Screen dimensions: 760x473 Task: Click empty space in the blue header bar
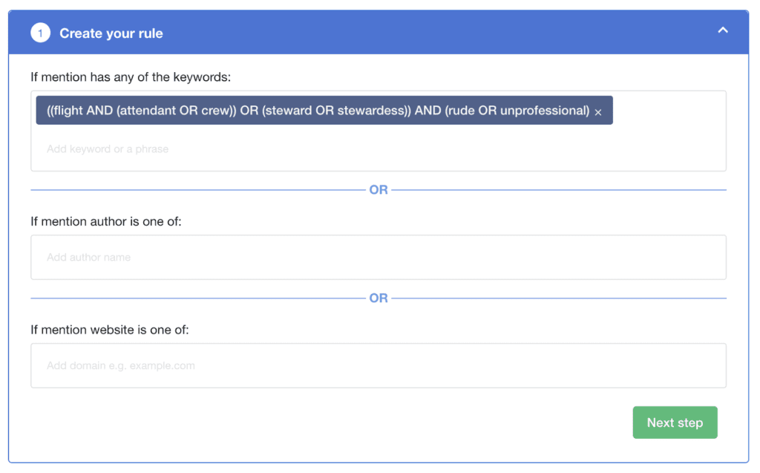(445, 33)
